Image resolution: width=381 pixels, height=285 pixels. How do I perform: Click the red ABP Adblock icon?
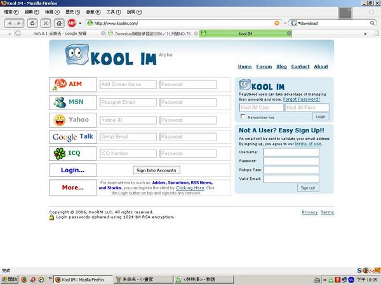tap(72, 23)
